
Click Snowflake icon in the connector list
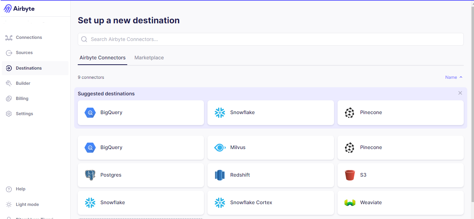tap(90, 203)
